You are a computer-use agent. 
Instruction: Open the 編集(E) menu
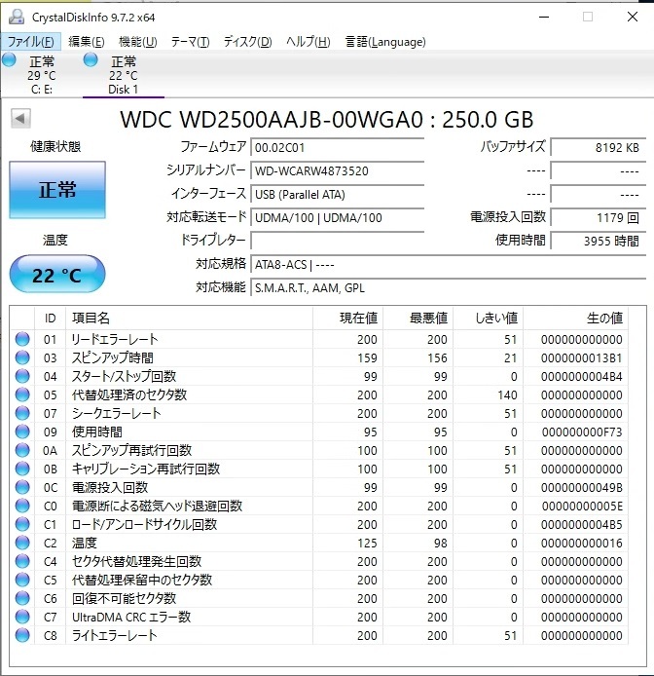click(x=87, y=42)
